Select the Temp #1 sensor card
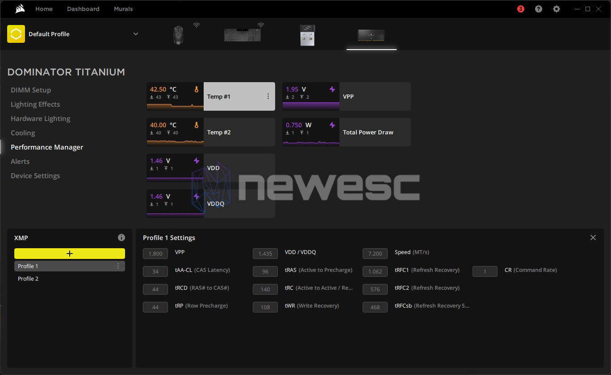The height and width of the screenshot is (375, 611). pos(211,96)
